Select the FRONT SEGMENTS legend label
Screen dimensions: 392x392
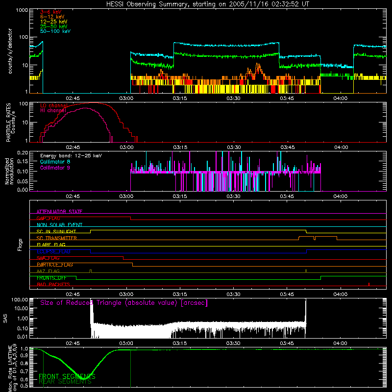pos(67,376)
